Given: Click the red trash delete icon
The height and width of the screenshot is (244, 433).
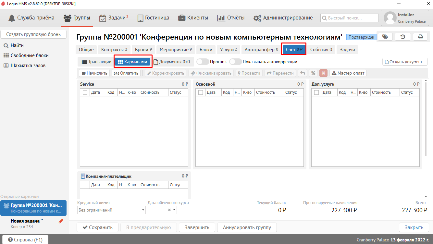Looking at the screenshot, I should [x=323, y=73].
